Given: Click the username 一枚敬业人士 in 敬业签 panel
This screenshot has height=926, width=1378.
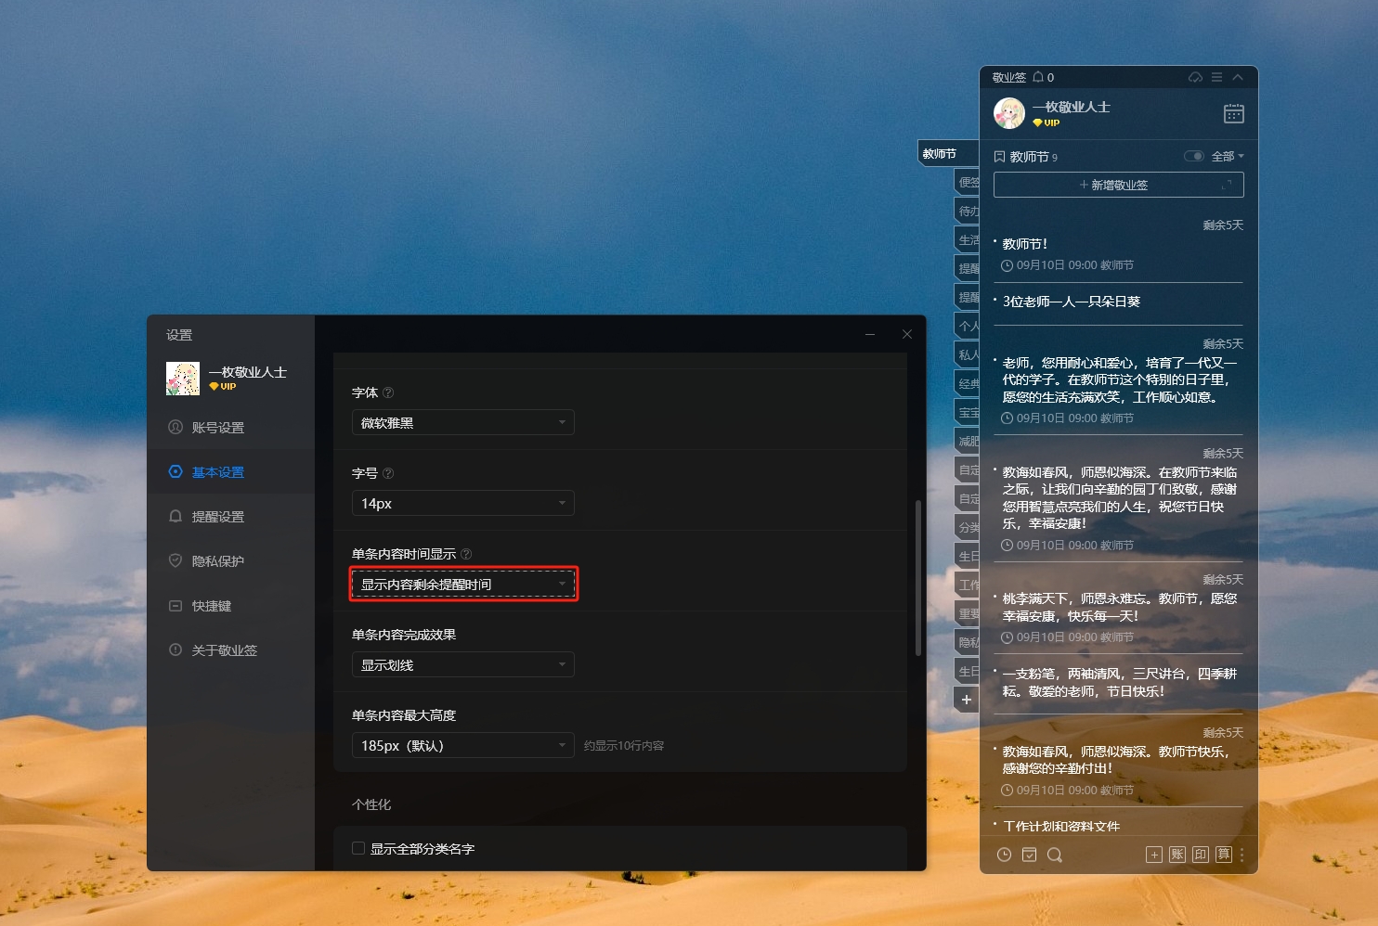Looking at the screenshot, I should tap(1072, 107).
